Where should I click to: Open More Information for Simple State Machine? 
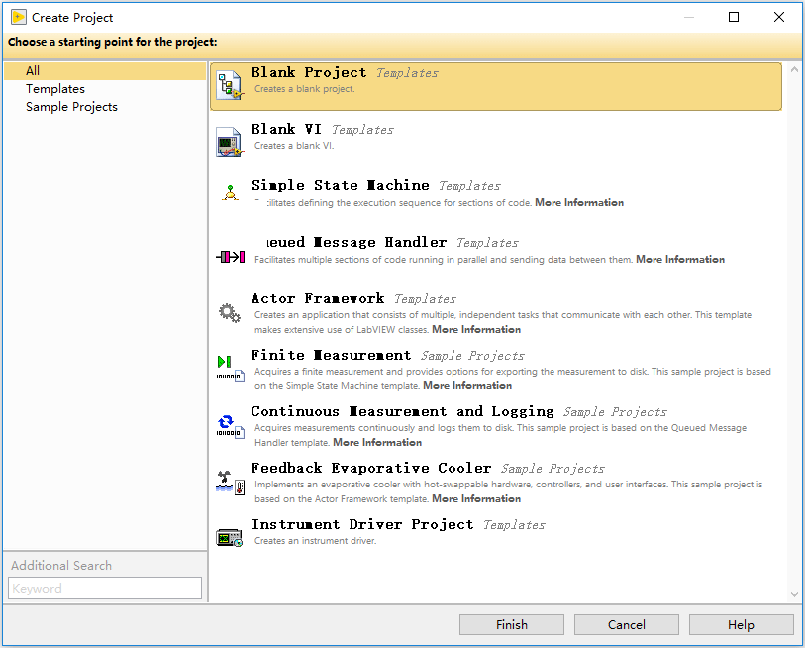[579, 202]
